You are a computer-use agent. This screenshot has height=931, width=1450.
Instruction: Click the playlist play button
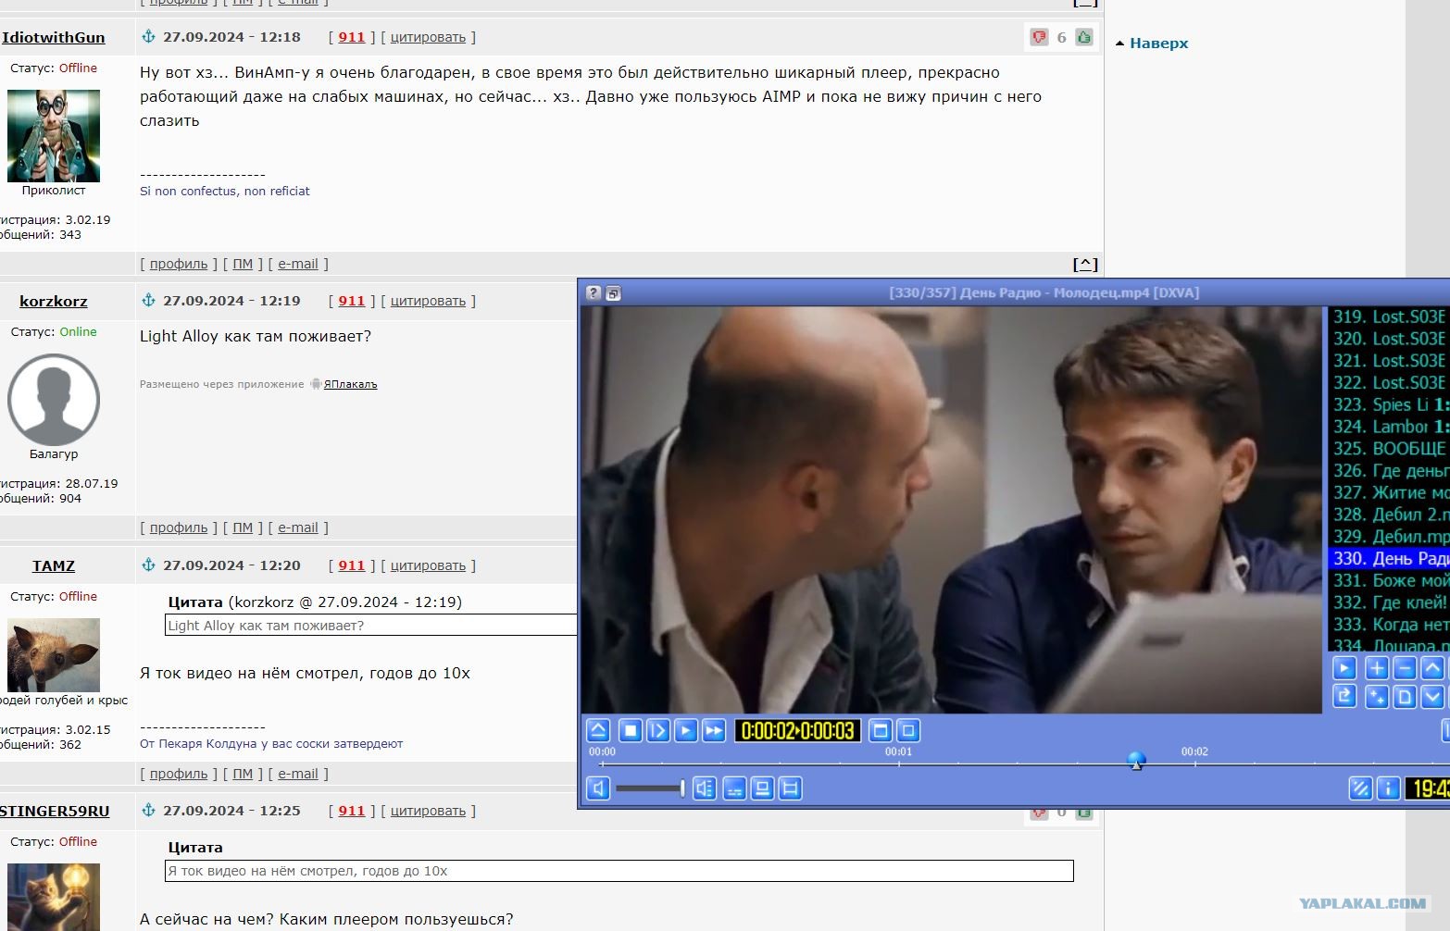pyautogui.click(x=1344, y=667)
